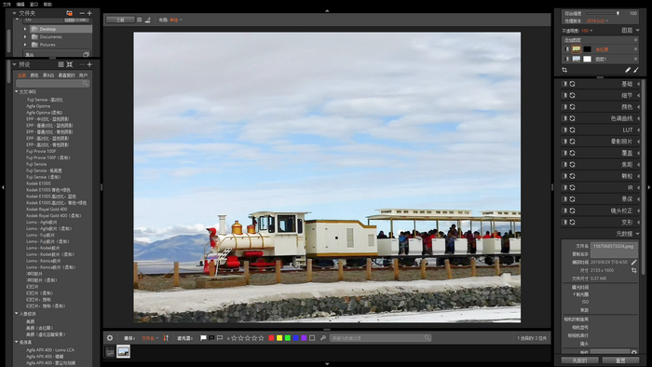
Task: Click the wrench icon beside metadata filter
Action: [x=323, y=338]
